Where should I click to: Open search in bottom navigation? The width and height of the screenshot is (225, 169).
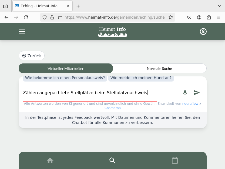coord(112,161)
